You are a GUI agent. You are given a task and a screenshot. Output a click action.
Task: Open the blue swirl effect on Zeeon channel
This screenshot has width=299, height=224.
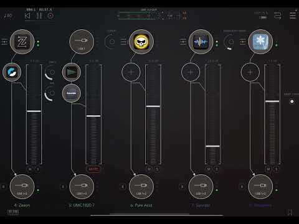(12, 72)
